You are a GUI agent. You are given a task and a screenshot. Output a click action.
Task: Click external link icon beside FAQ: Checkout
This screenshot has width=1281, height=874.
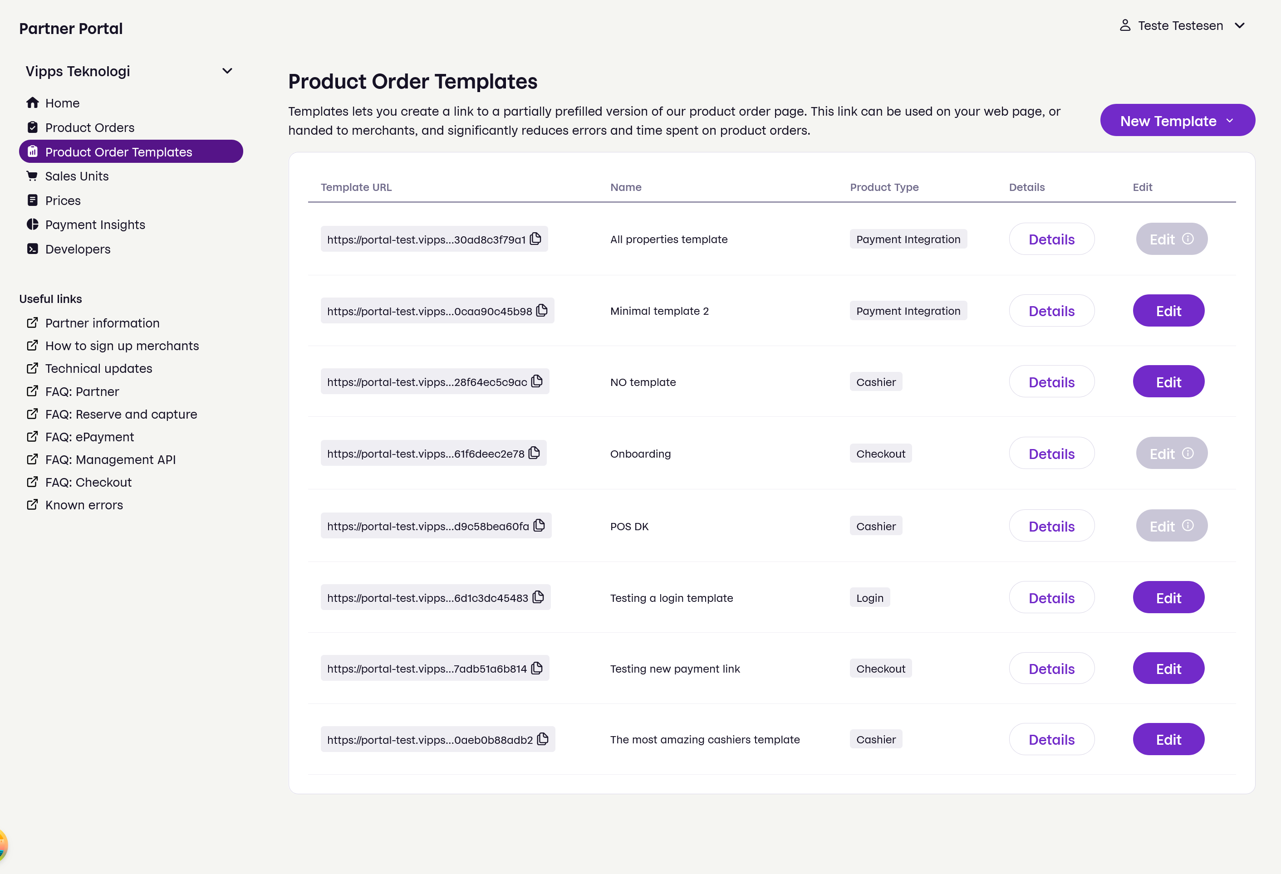[33, 482]
